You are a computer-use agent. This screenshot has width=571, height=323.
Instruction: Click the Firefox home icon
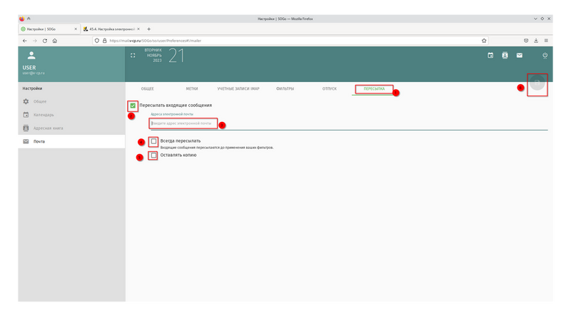pos(55,41)
